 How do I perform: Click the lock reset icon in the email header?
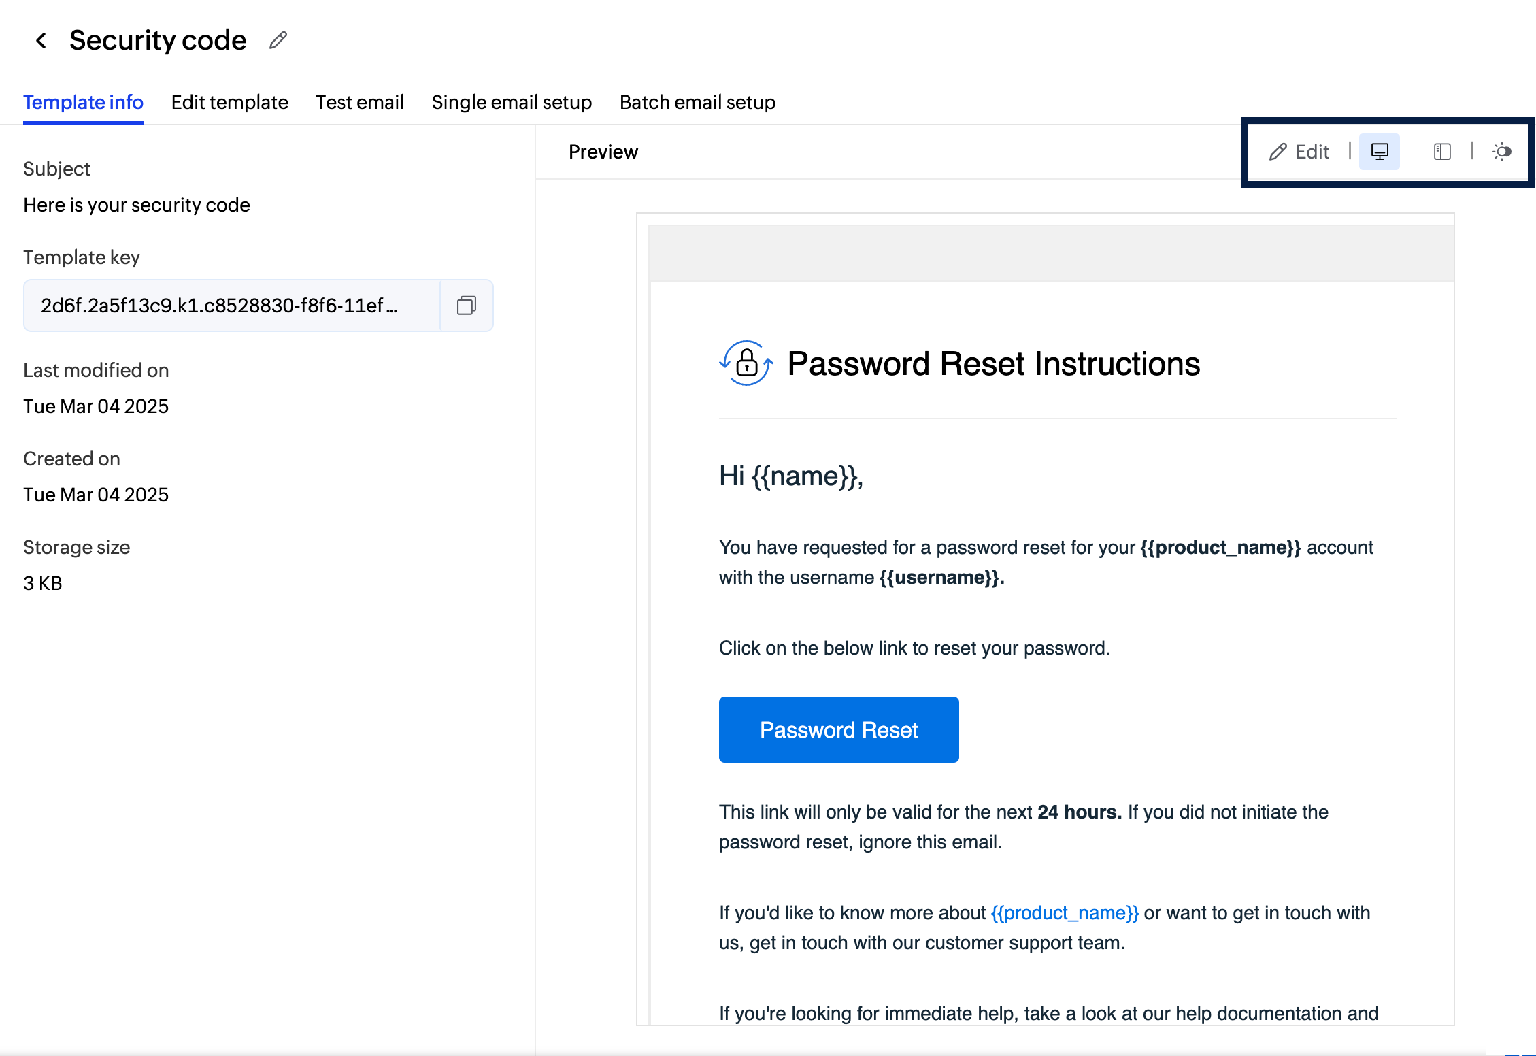[x=746, y=363]
